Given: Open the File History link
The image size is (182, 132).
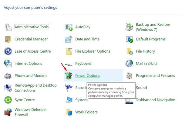Looking at the screenshot, I should 145,51.
